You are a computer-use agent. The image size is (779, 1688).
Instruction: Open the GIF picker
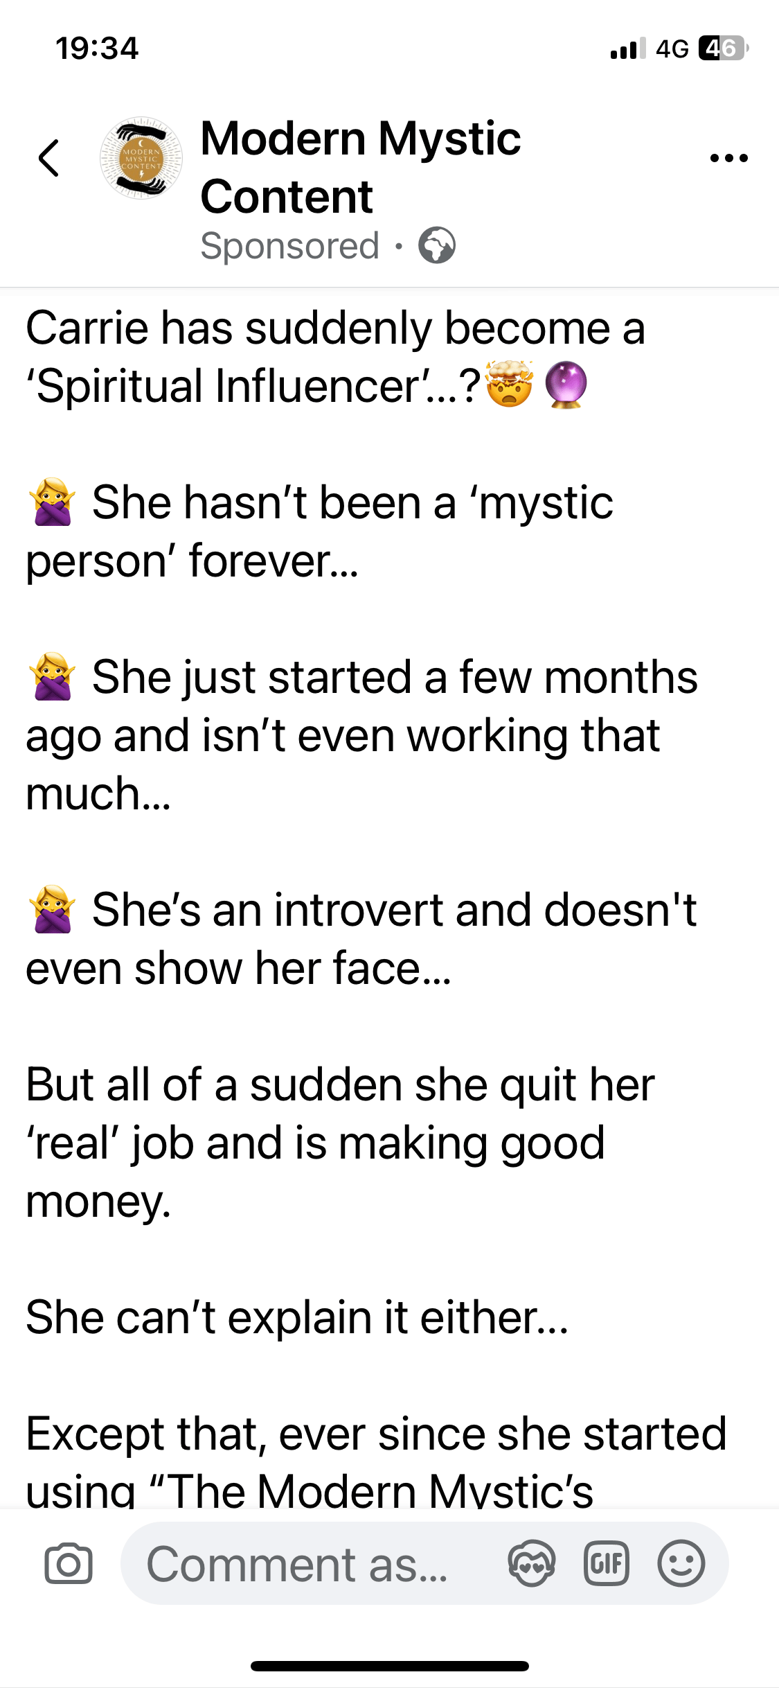pos(607,1564)
